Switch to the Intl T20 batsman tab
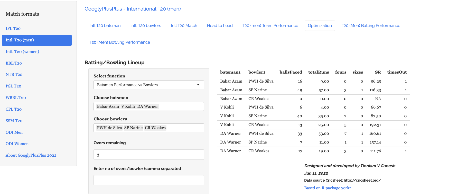Viewport: 476px width, 196px height. [105, 26]
